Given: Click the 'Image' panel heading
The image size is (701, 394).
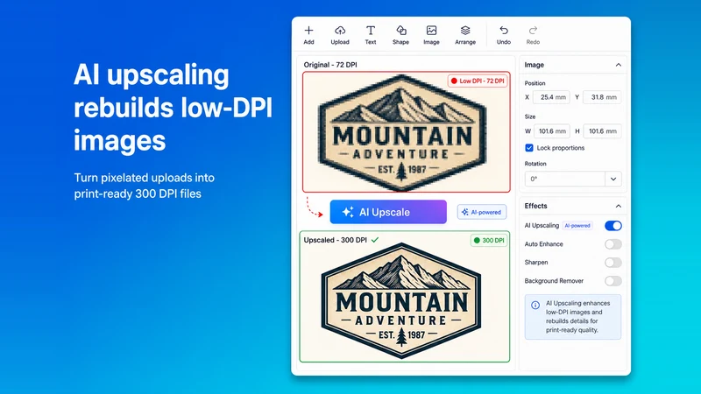Looking at the screenshot, I should [x=535, y=65].
